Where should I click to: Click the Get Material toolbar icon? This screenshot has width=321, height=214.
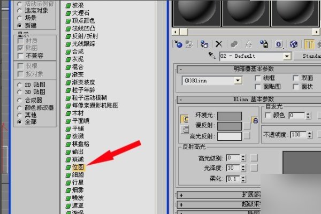[x=178, y=44]
